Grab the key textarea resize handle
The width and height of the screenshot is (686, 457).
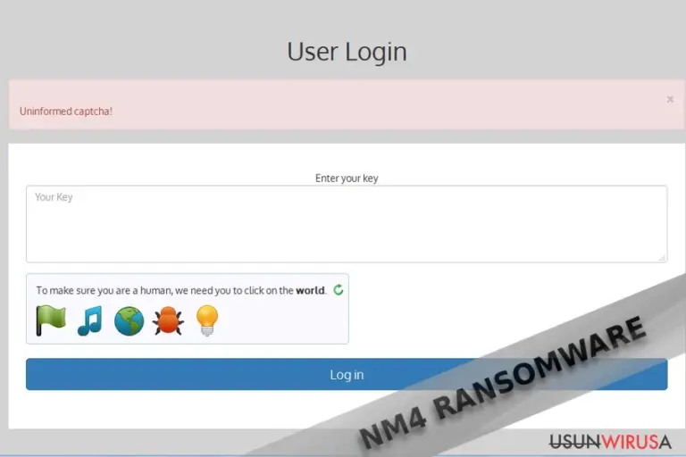[x=663, y=258]
